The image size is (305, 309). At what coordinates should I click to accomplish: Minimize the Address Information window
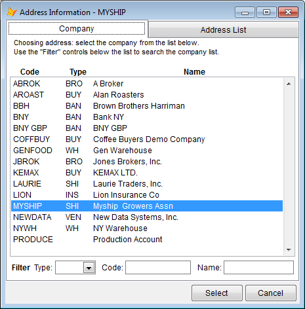(x=245, y=12)
